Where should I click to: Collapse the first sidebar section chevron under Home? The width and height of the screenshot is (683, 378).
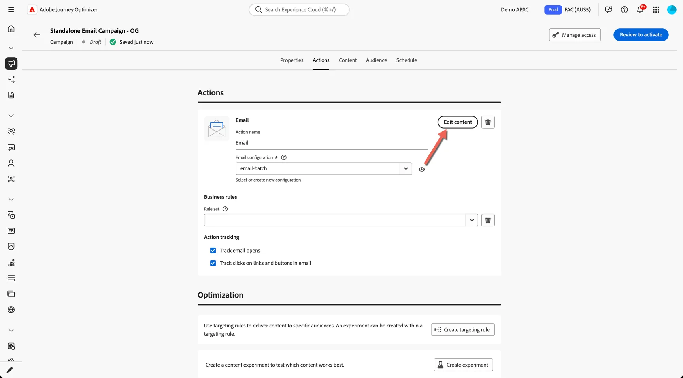(11, 48)
